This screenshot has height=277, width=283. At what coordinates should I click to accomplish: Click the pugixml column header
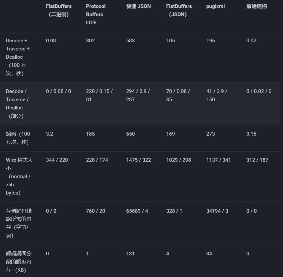click(215, 6)
